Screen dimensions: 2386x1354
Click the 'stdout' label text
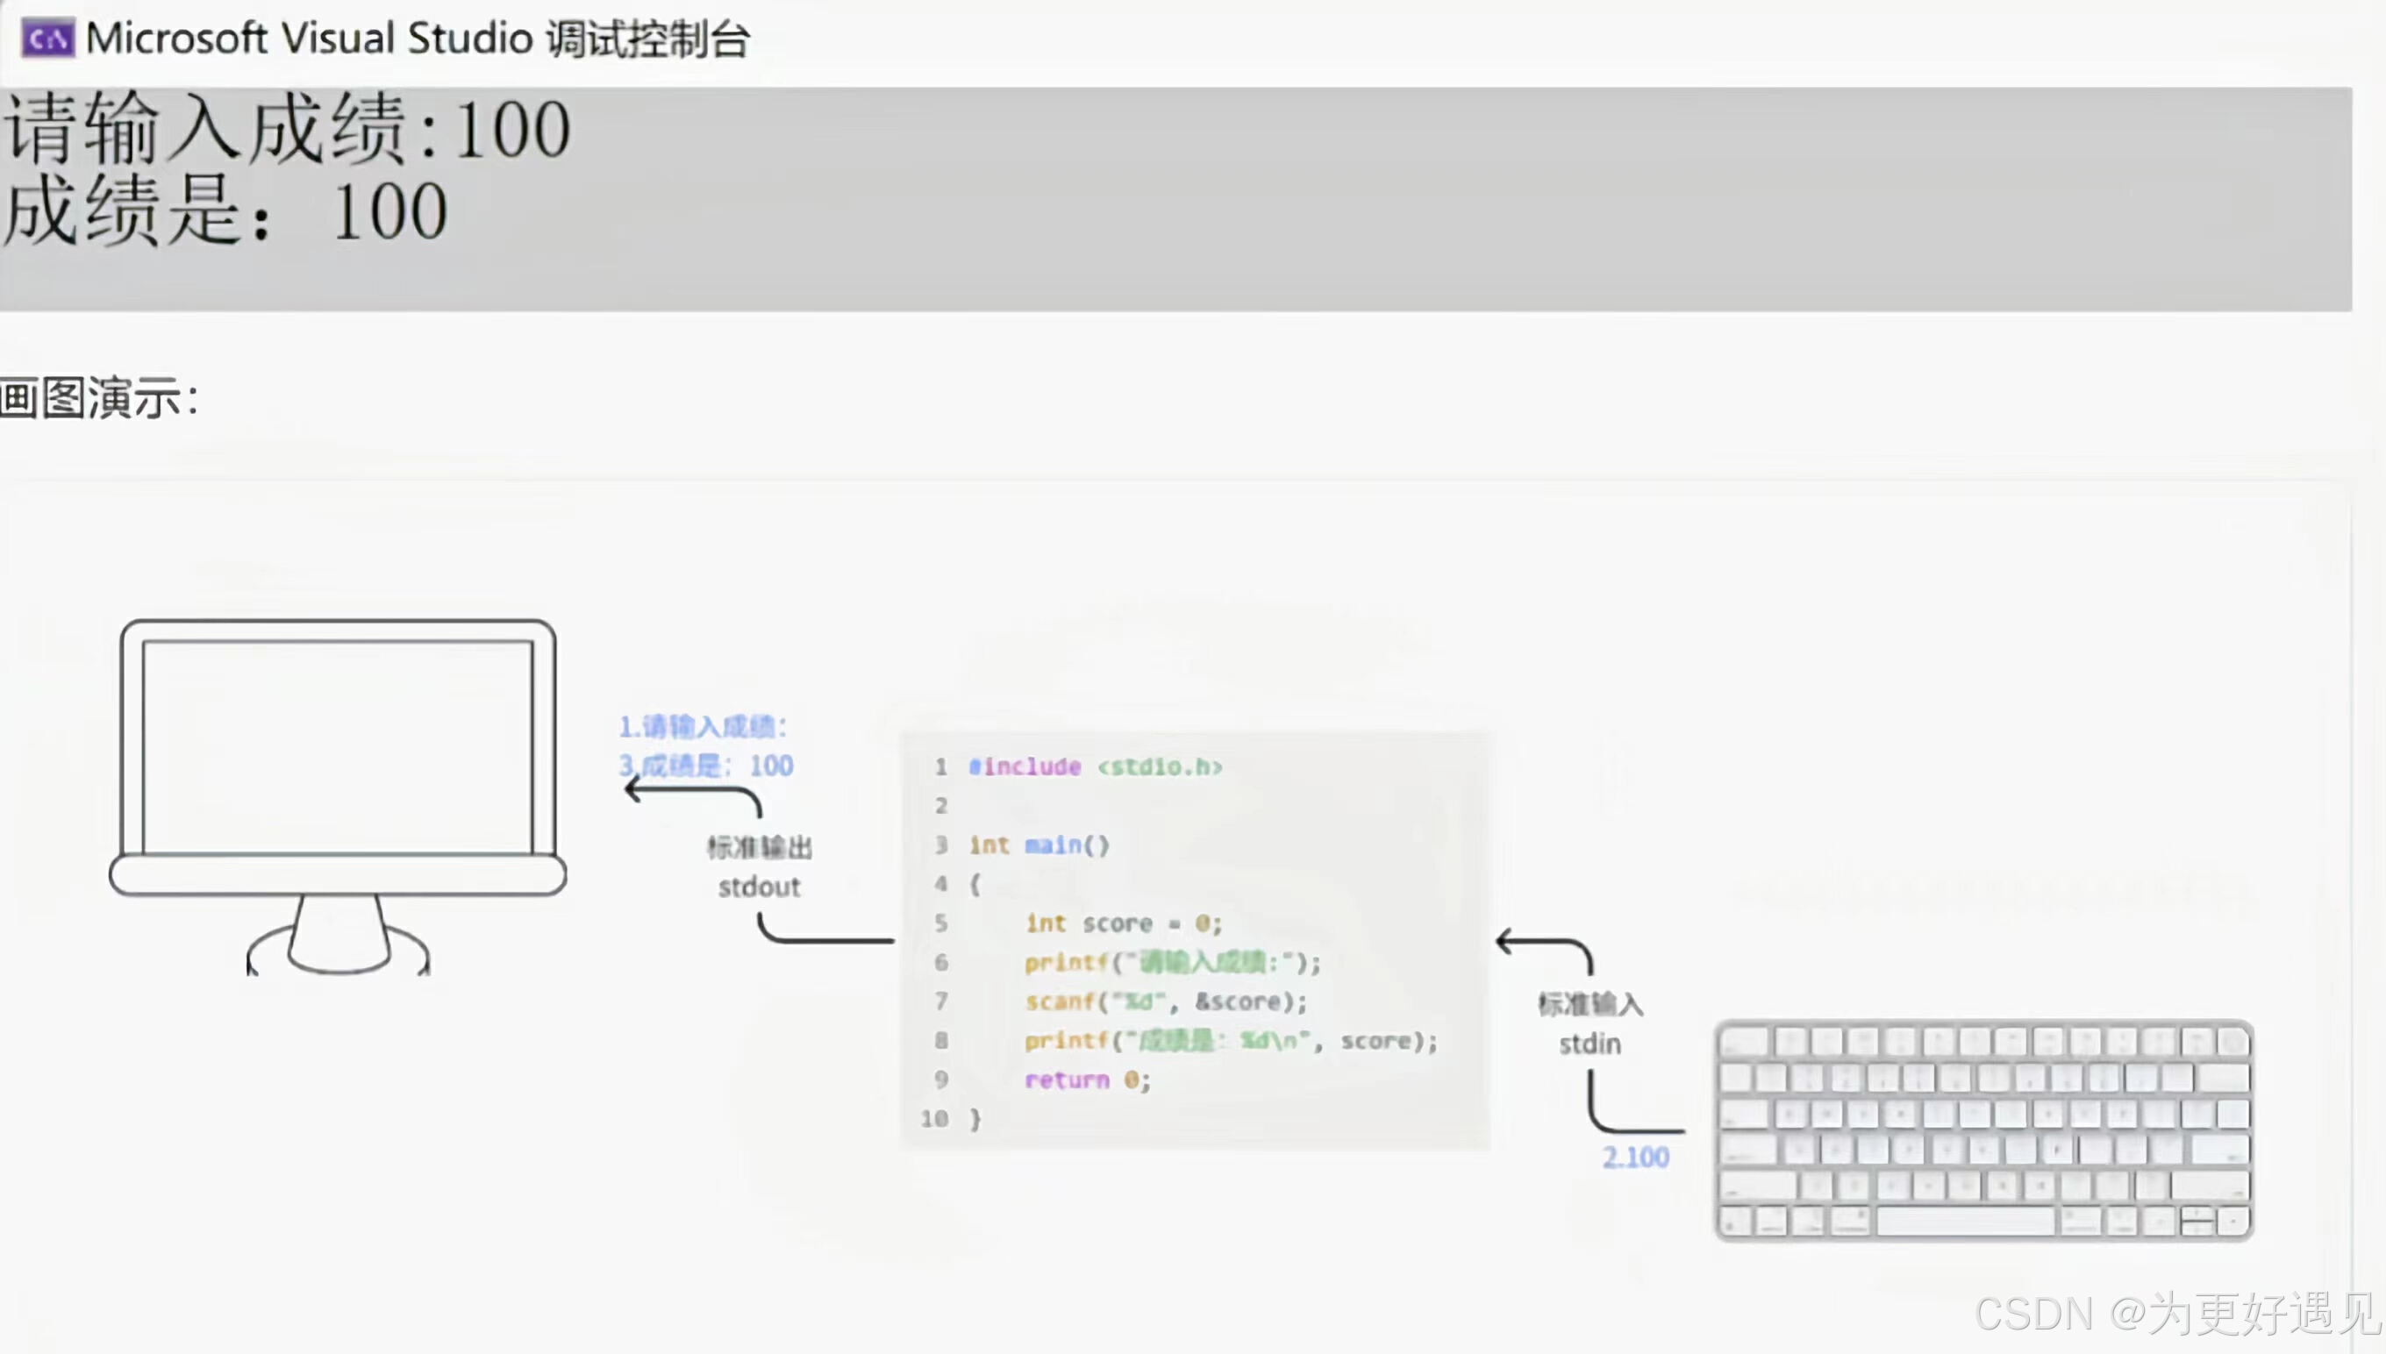[758, 887]
